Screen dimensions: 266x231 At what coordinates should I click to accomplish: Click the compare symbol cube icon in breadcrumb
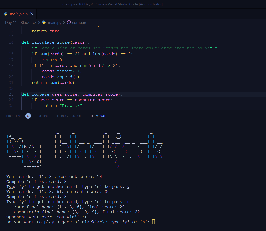click(69, 23)
